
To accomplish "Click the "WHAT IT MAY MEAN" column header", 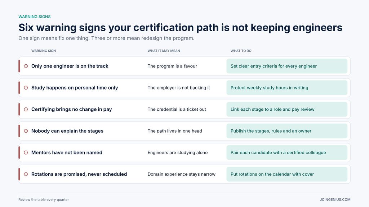I will click(164, 51).
